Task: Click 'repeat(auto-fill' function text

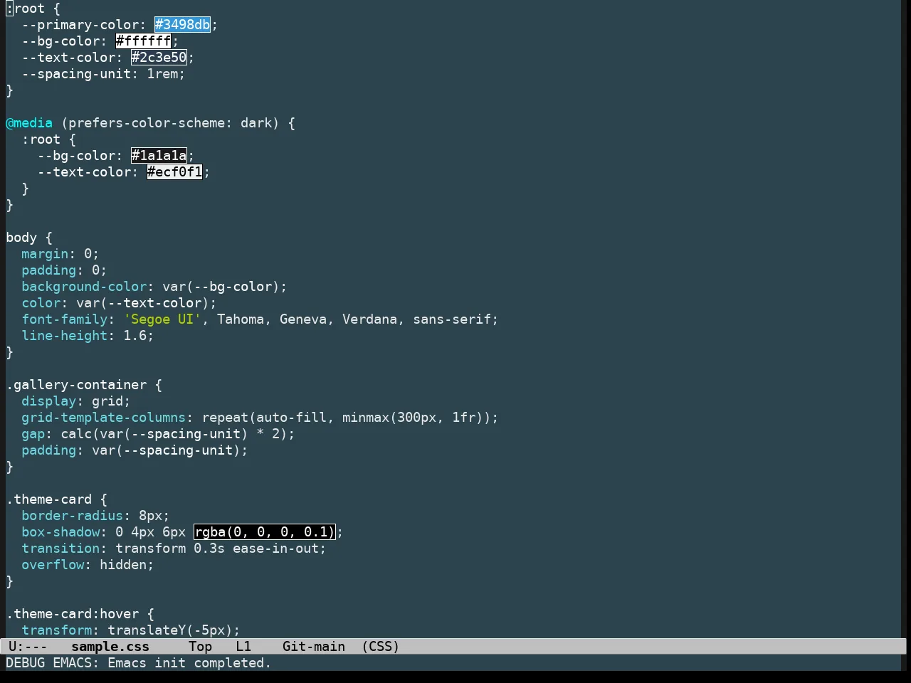Action: click(x=264, y=418)
